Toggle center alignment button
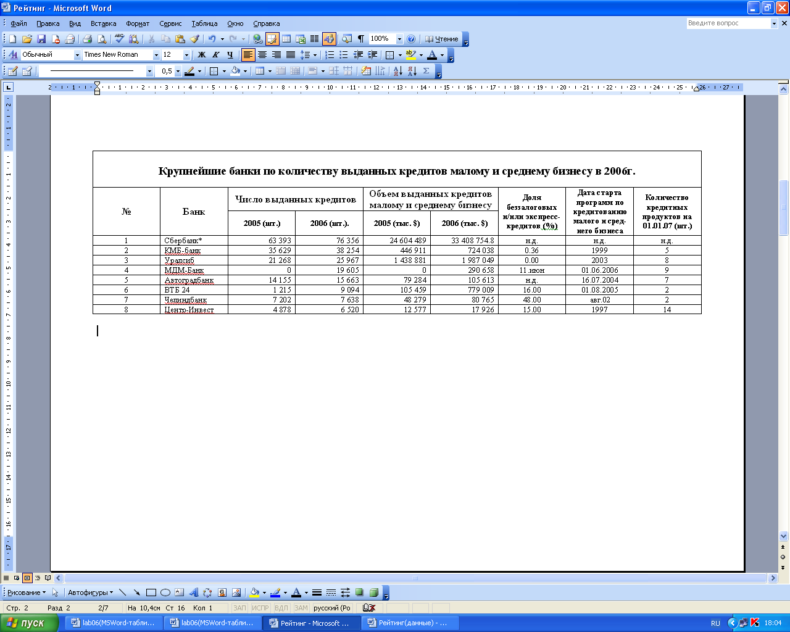This screenshot has height=632, width=790. [x=262, y=55]
